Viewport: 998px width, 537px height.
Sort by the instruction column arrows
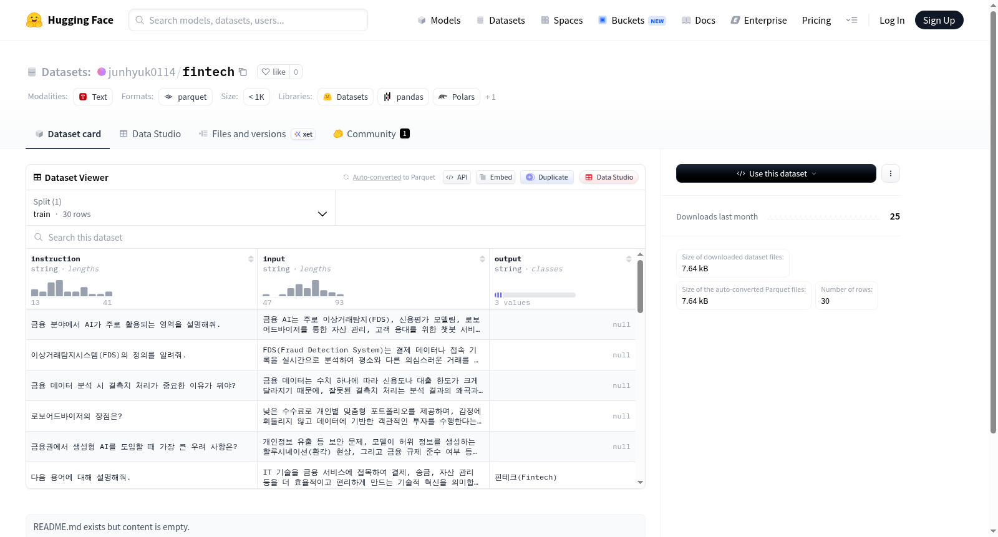[x=251, y=259]
